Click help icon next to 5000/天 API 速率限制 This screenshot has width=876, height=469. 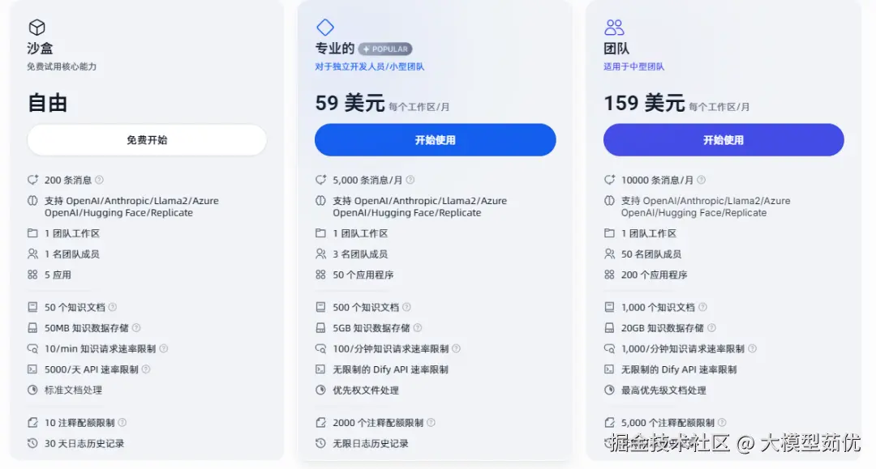pos(146,369)
